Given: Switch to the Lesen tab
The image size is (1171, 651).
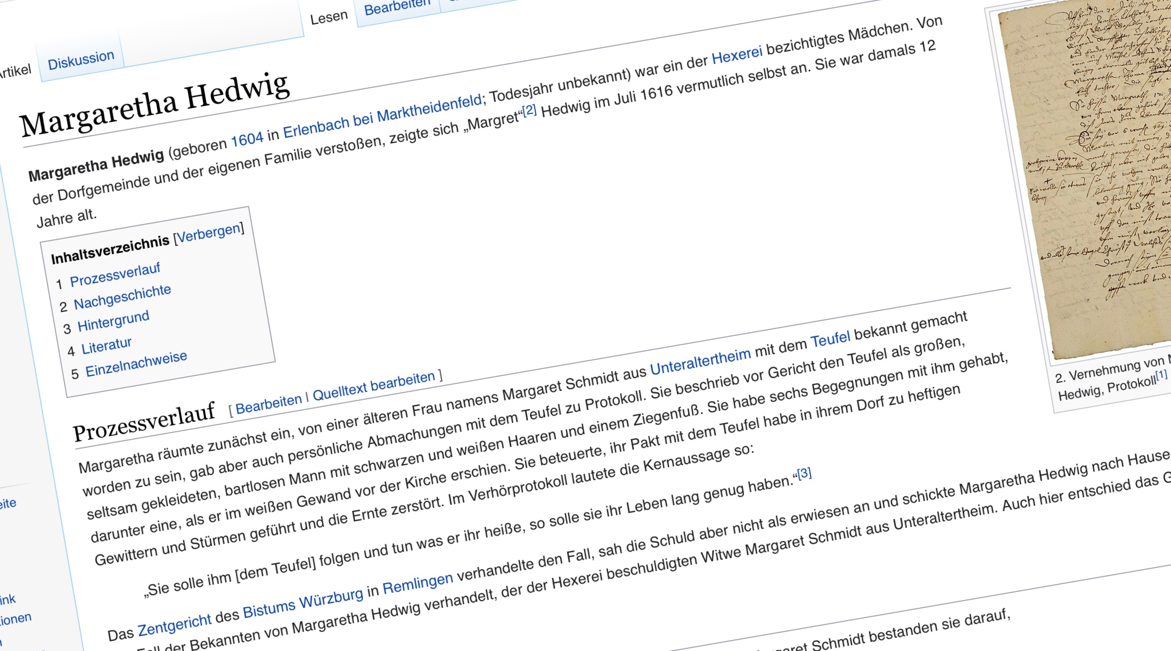Looking at the screenshot, I should coord(329,18).
